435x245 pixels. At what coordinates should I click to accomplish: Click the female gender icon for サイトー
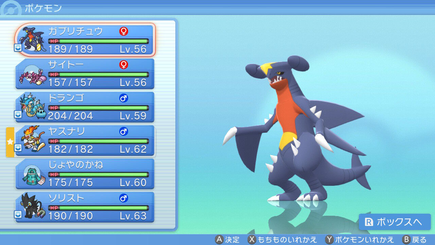(x=124, y=65)
